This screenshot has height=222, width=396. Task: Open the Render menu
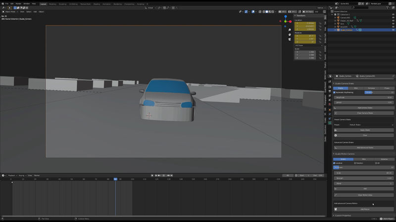click(18, 3)
